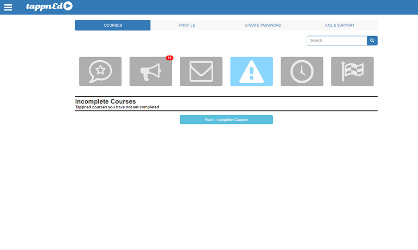
Task: Click the tappnEd logo text
Action: (x=44, y=7)
